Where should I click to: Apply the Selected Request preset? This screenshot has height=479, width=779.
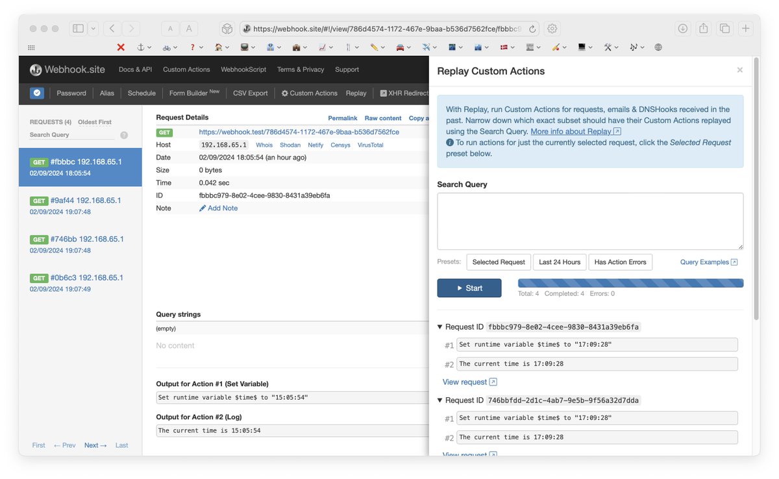[x=499, y=262]
